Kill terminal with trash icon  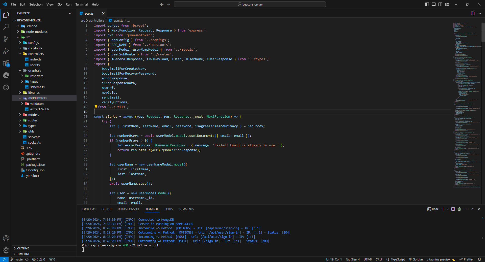tap(459, 209)
